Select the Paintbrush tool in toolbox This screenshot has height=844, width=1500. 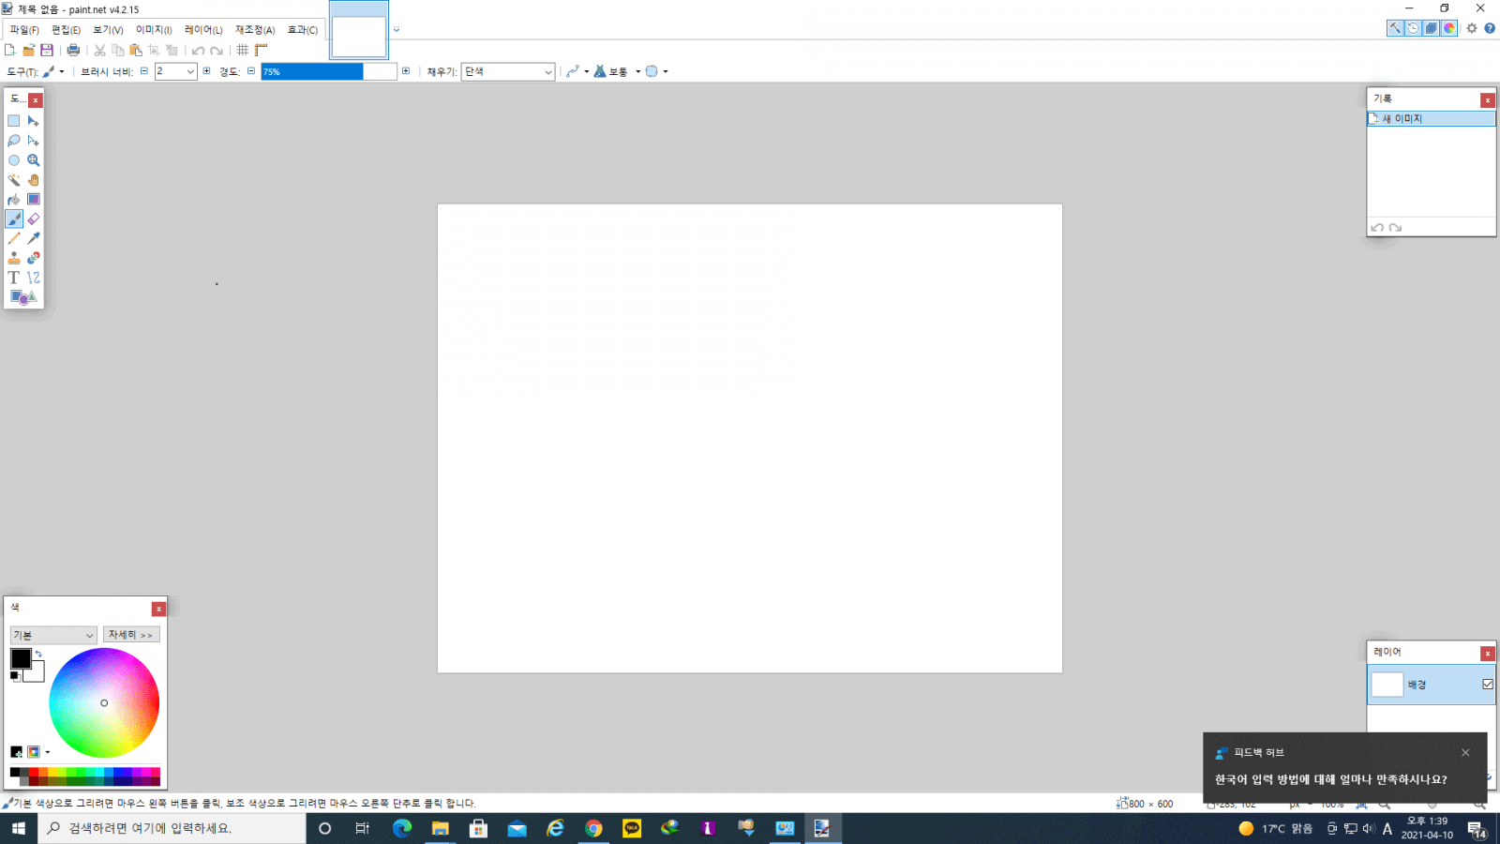14,219
